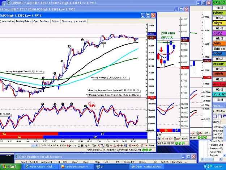The width and height of the screenshot is (226, 170).
Task: Sort Open Positions by Stop column
Action: (97, 162)
